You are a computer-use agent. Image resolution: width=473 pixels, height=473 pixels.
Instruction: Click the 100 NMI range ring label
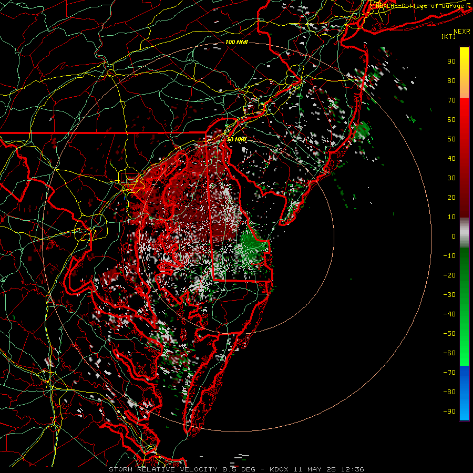(236, 42)
